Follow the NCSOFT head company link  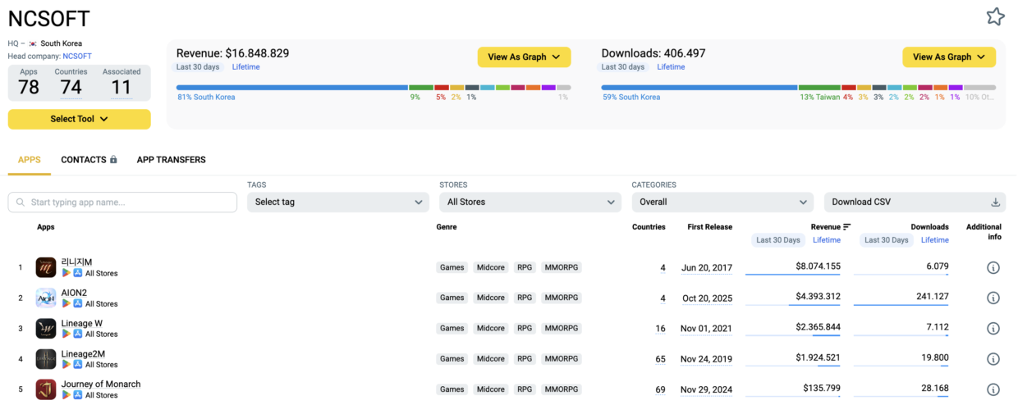pos(77,56)
